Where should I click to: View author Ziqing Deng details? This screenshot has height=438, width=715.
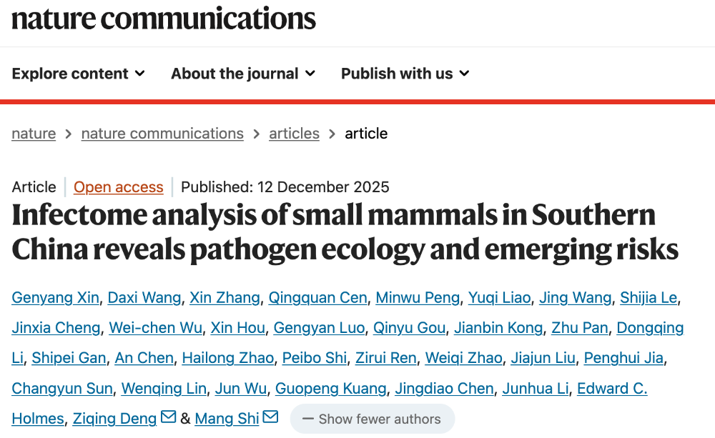point(115,419)
